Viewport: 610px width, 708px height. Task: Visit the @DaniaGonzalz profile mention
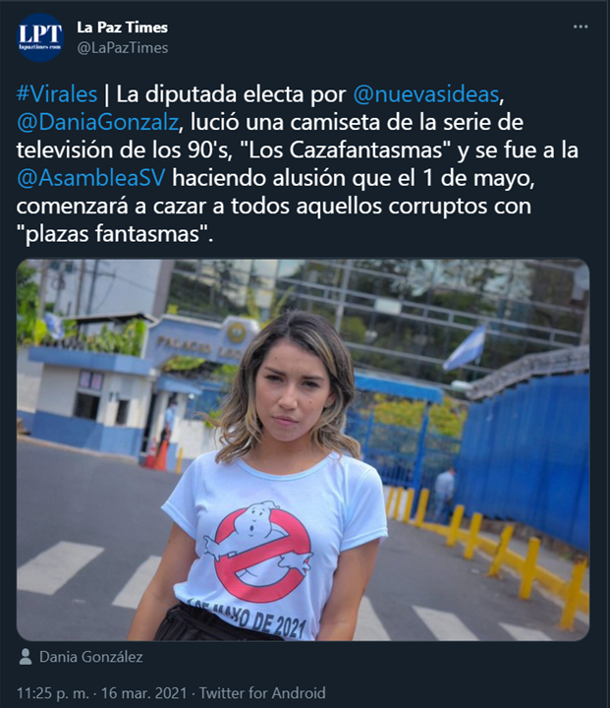pyautogui.click(x=97, y=122)
